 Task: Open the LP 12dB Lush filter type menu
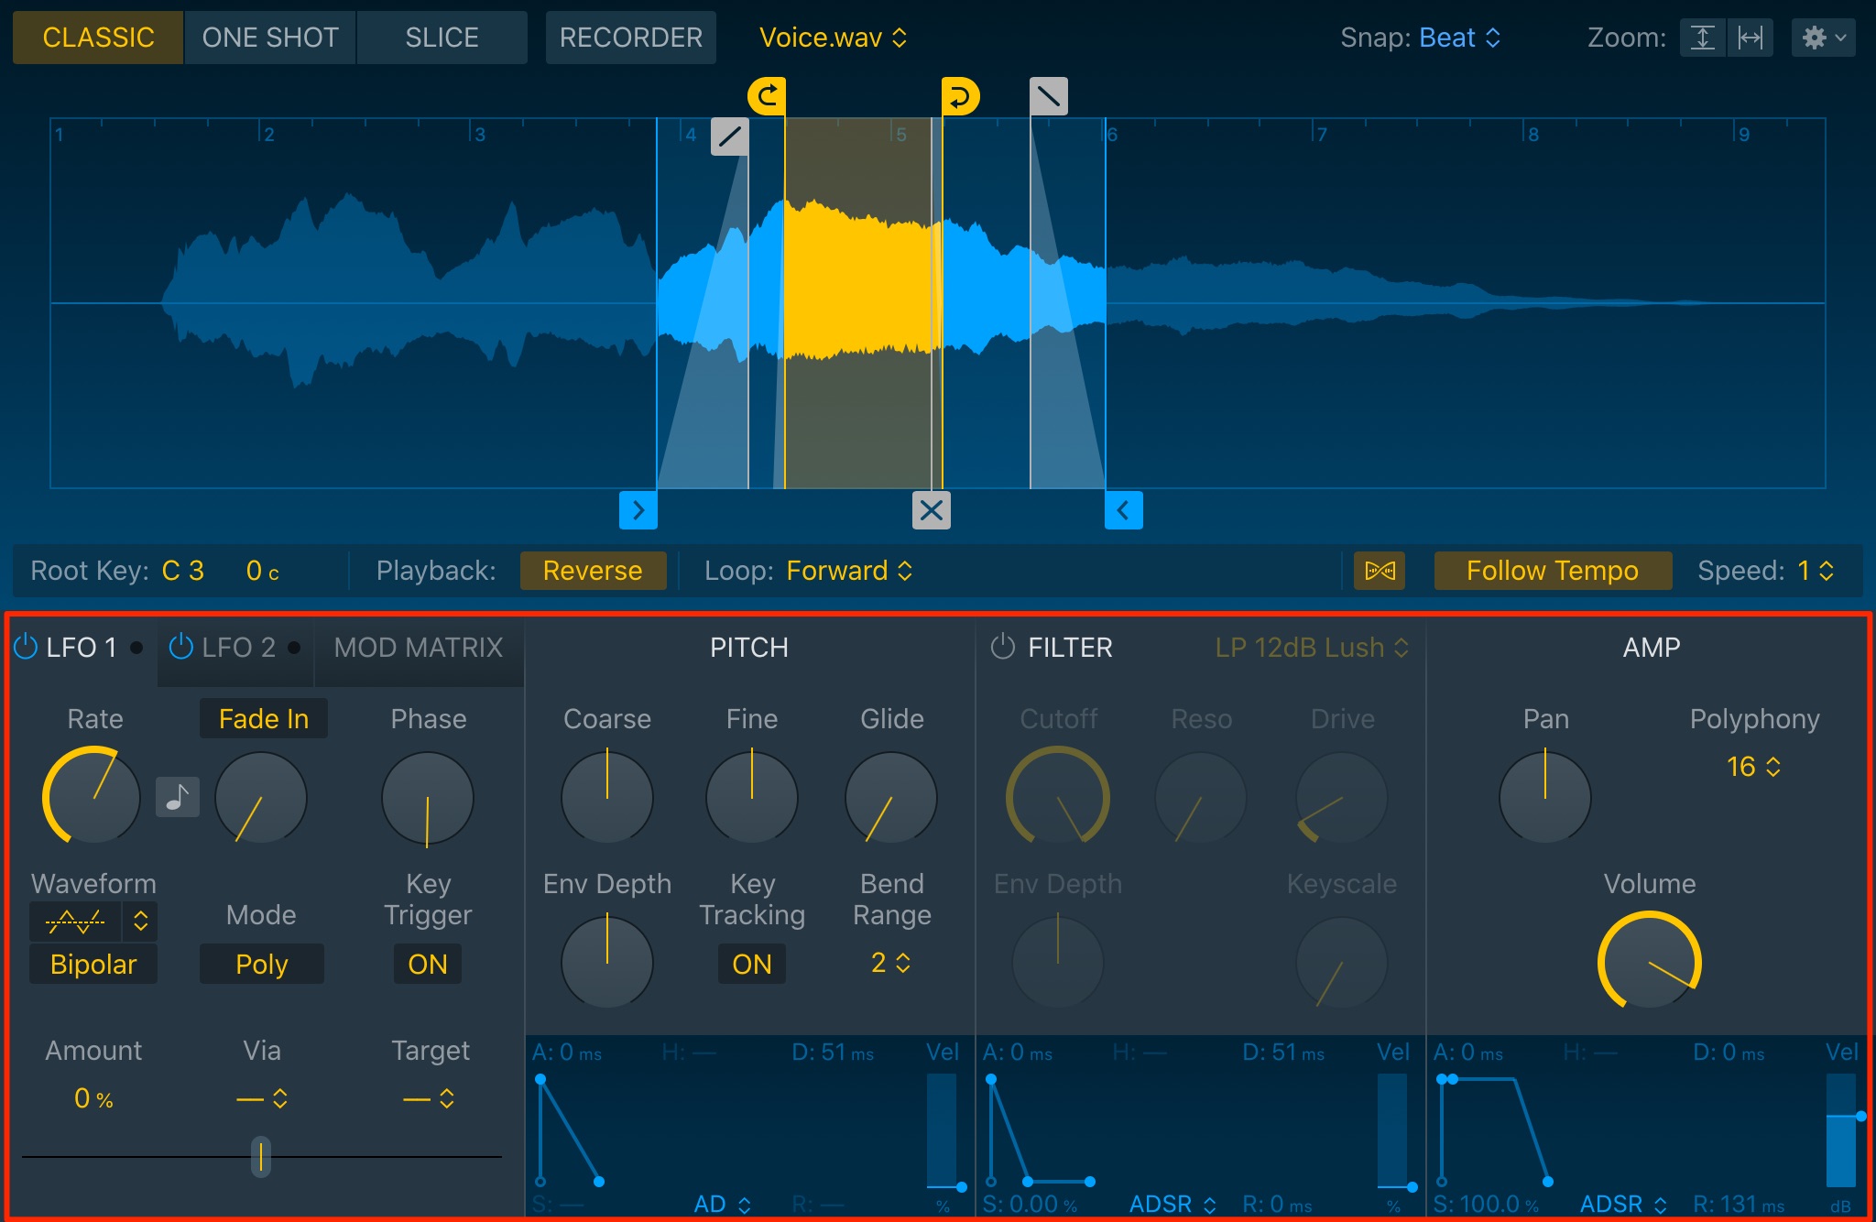coord(1312,648)
